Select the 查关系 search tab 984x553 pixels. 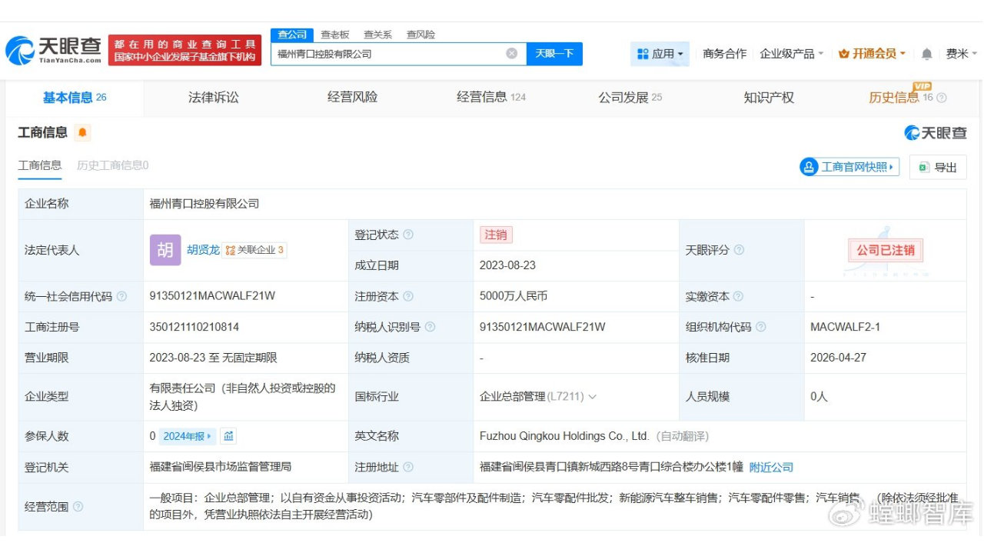click(x=377, y=35)
